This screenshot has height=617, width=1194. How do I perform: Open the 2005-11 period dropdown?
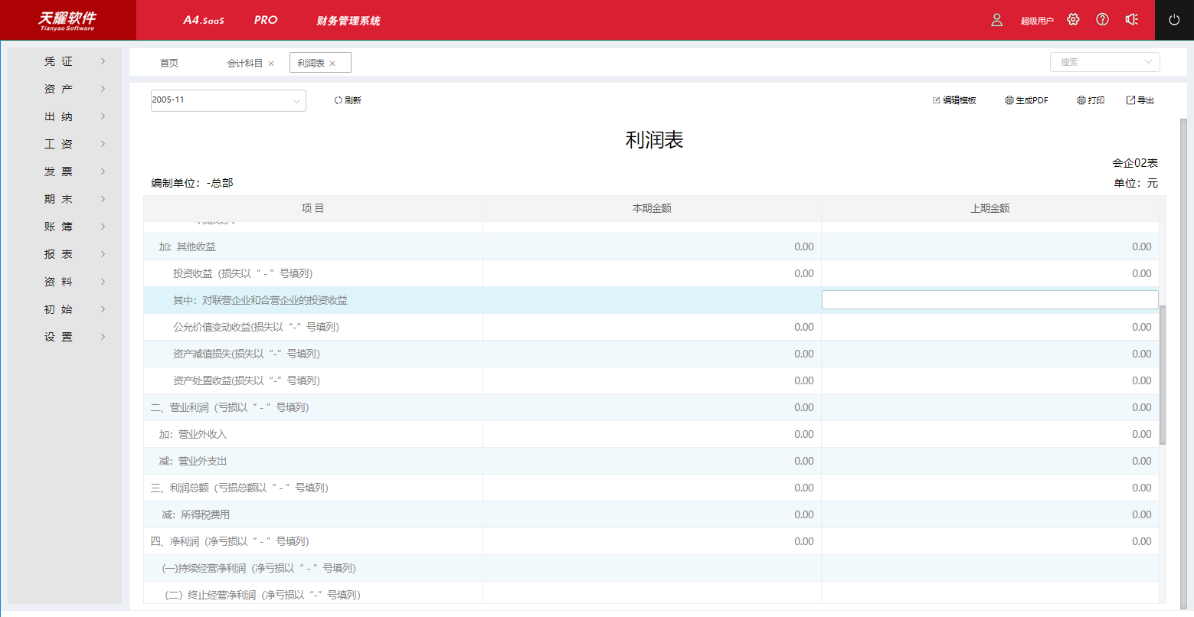click(x=228, y=100)
